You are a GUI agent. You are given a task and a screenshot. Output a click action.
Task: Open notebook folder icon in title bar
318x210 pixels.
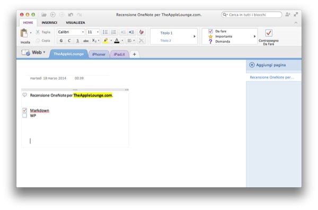tap(44, 15)
